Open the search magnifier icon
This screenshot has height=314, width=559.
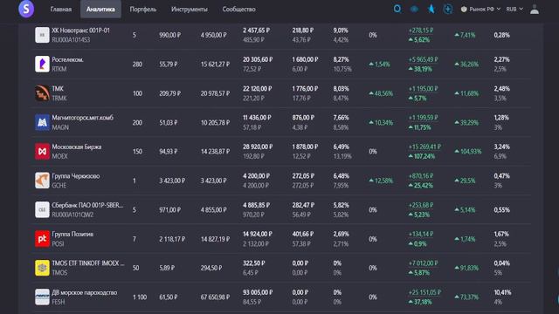tap(397, 9)
